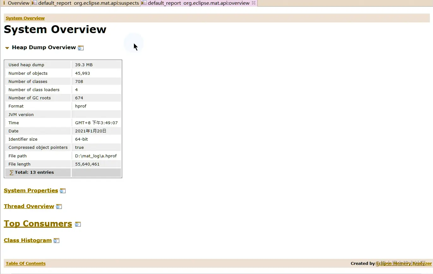Select the 'D:\mat_log\a.hprof' path value
The width and height of the screenshot is (433, 274).
(97, 156)
